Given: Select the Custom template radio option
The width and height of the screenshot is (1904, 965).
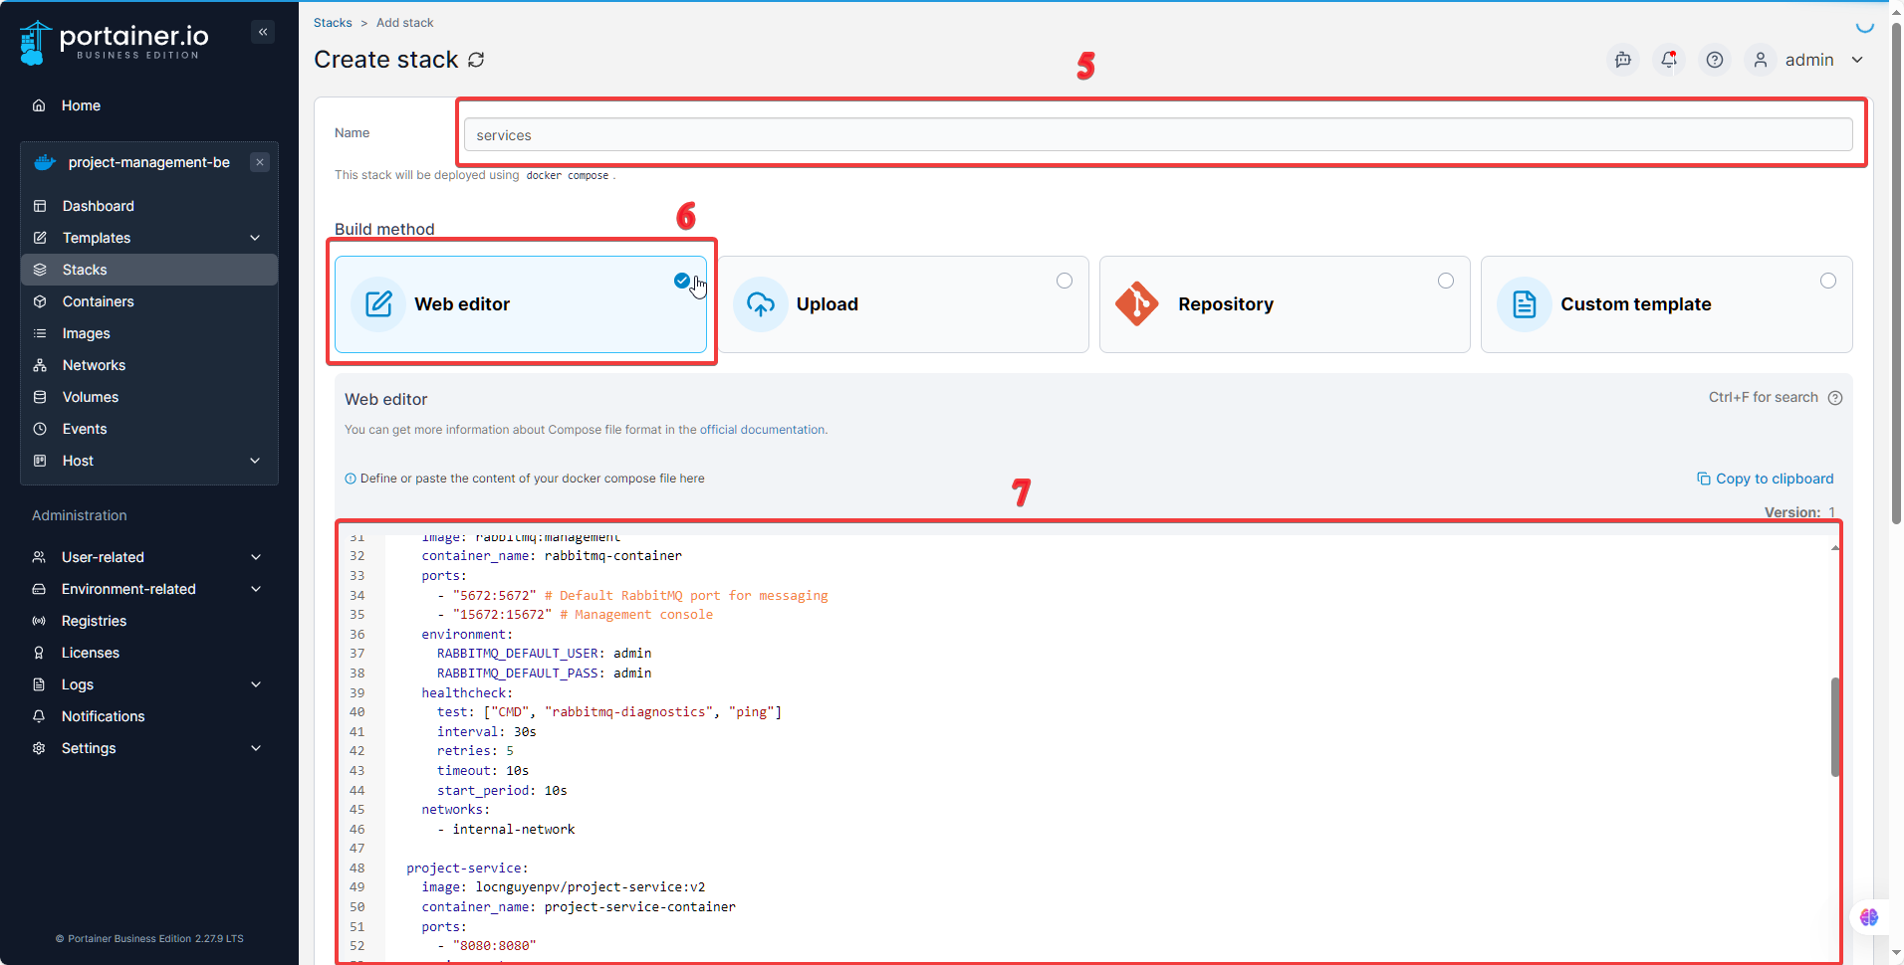Looking at the screenshot, I should coord(1828,281).
